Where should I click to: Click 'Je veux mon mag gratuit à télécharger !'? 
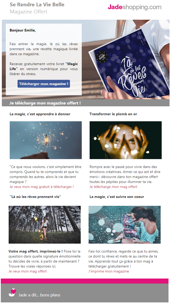(x=42, y=187)
